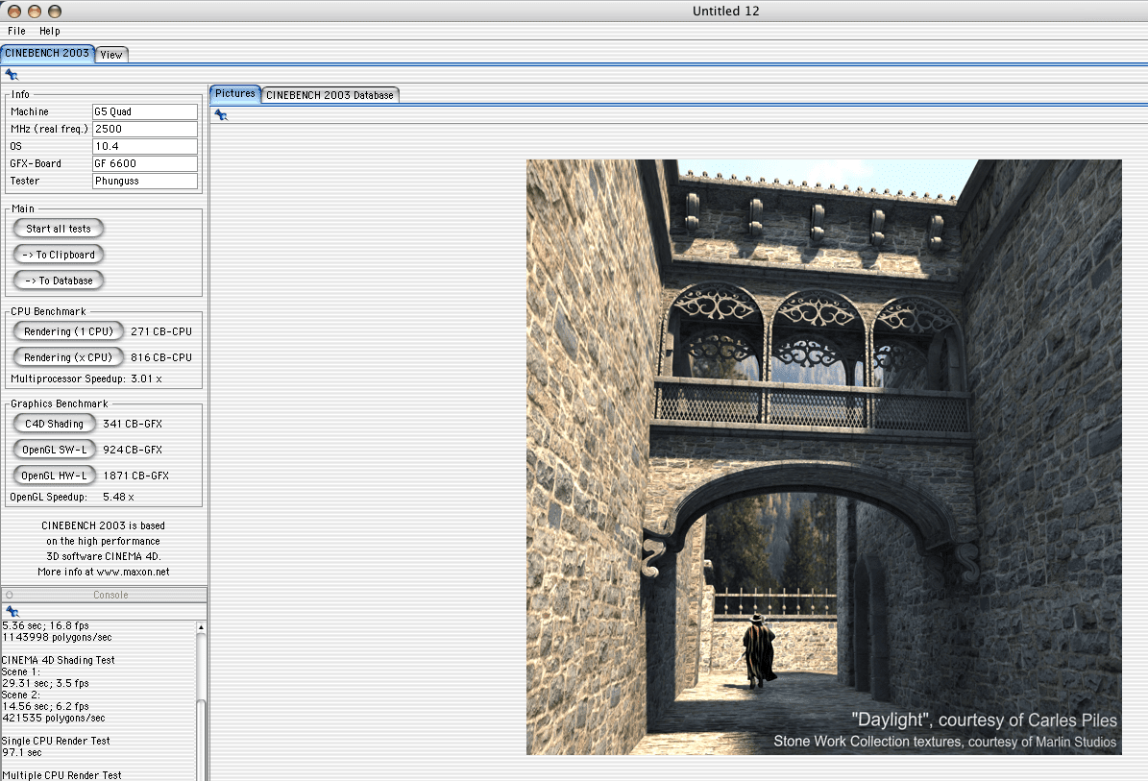
Task: Open the File menu
Action: [x=16, y=31]
